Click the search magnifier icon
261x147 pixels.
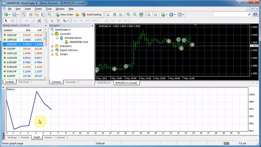tap(249, 15)
